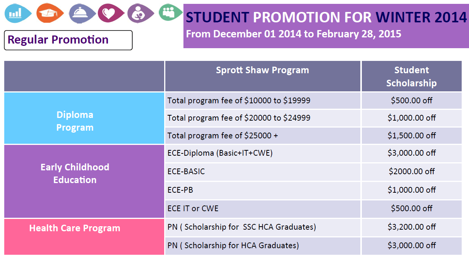Click the blue bar chart icon
Image resolution: width=469 pixels, height=259 pixels.
(x=18, y=13)
